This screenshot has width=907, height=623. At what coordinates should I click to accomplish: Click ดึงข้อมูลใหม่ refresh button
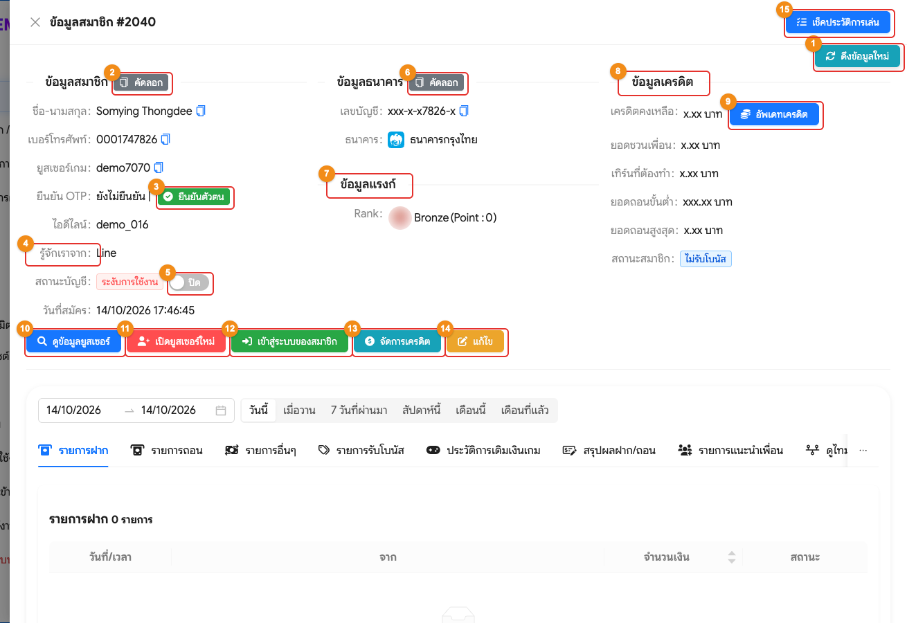click(x=858, y=57)
